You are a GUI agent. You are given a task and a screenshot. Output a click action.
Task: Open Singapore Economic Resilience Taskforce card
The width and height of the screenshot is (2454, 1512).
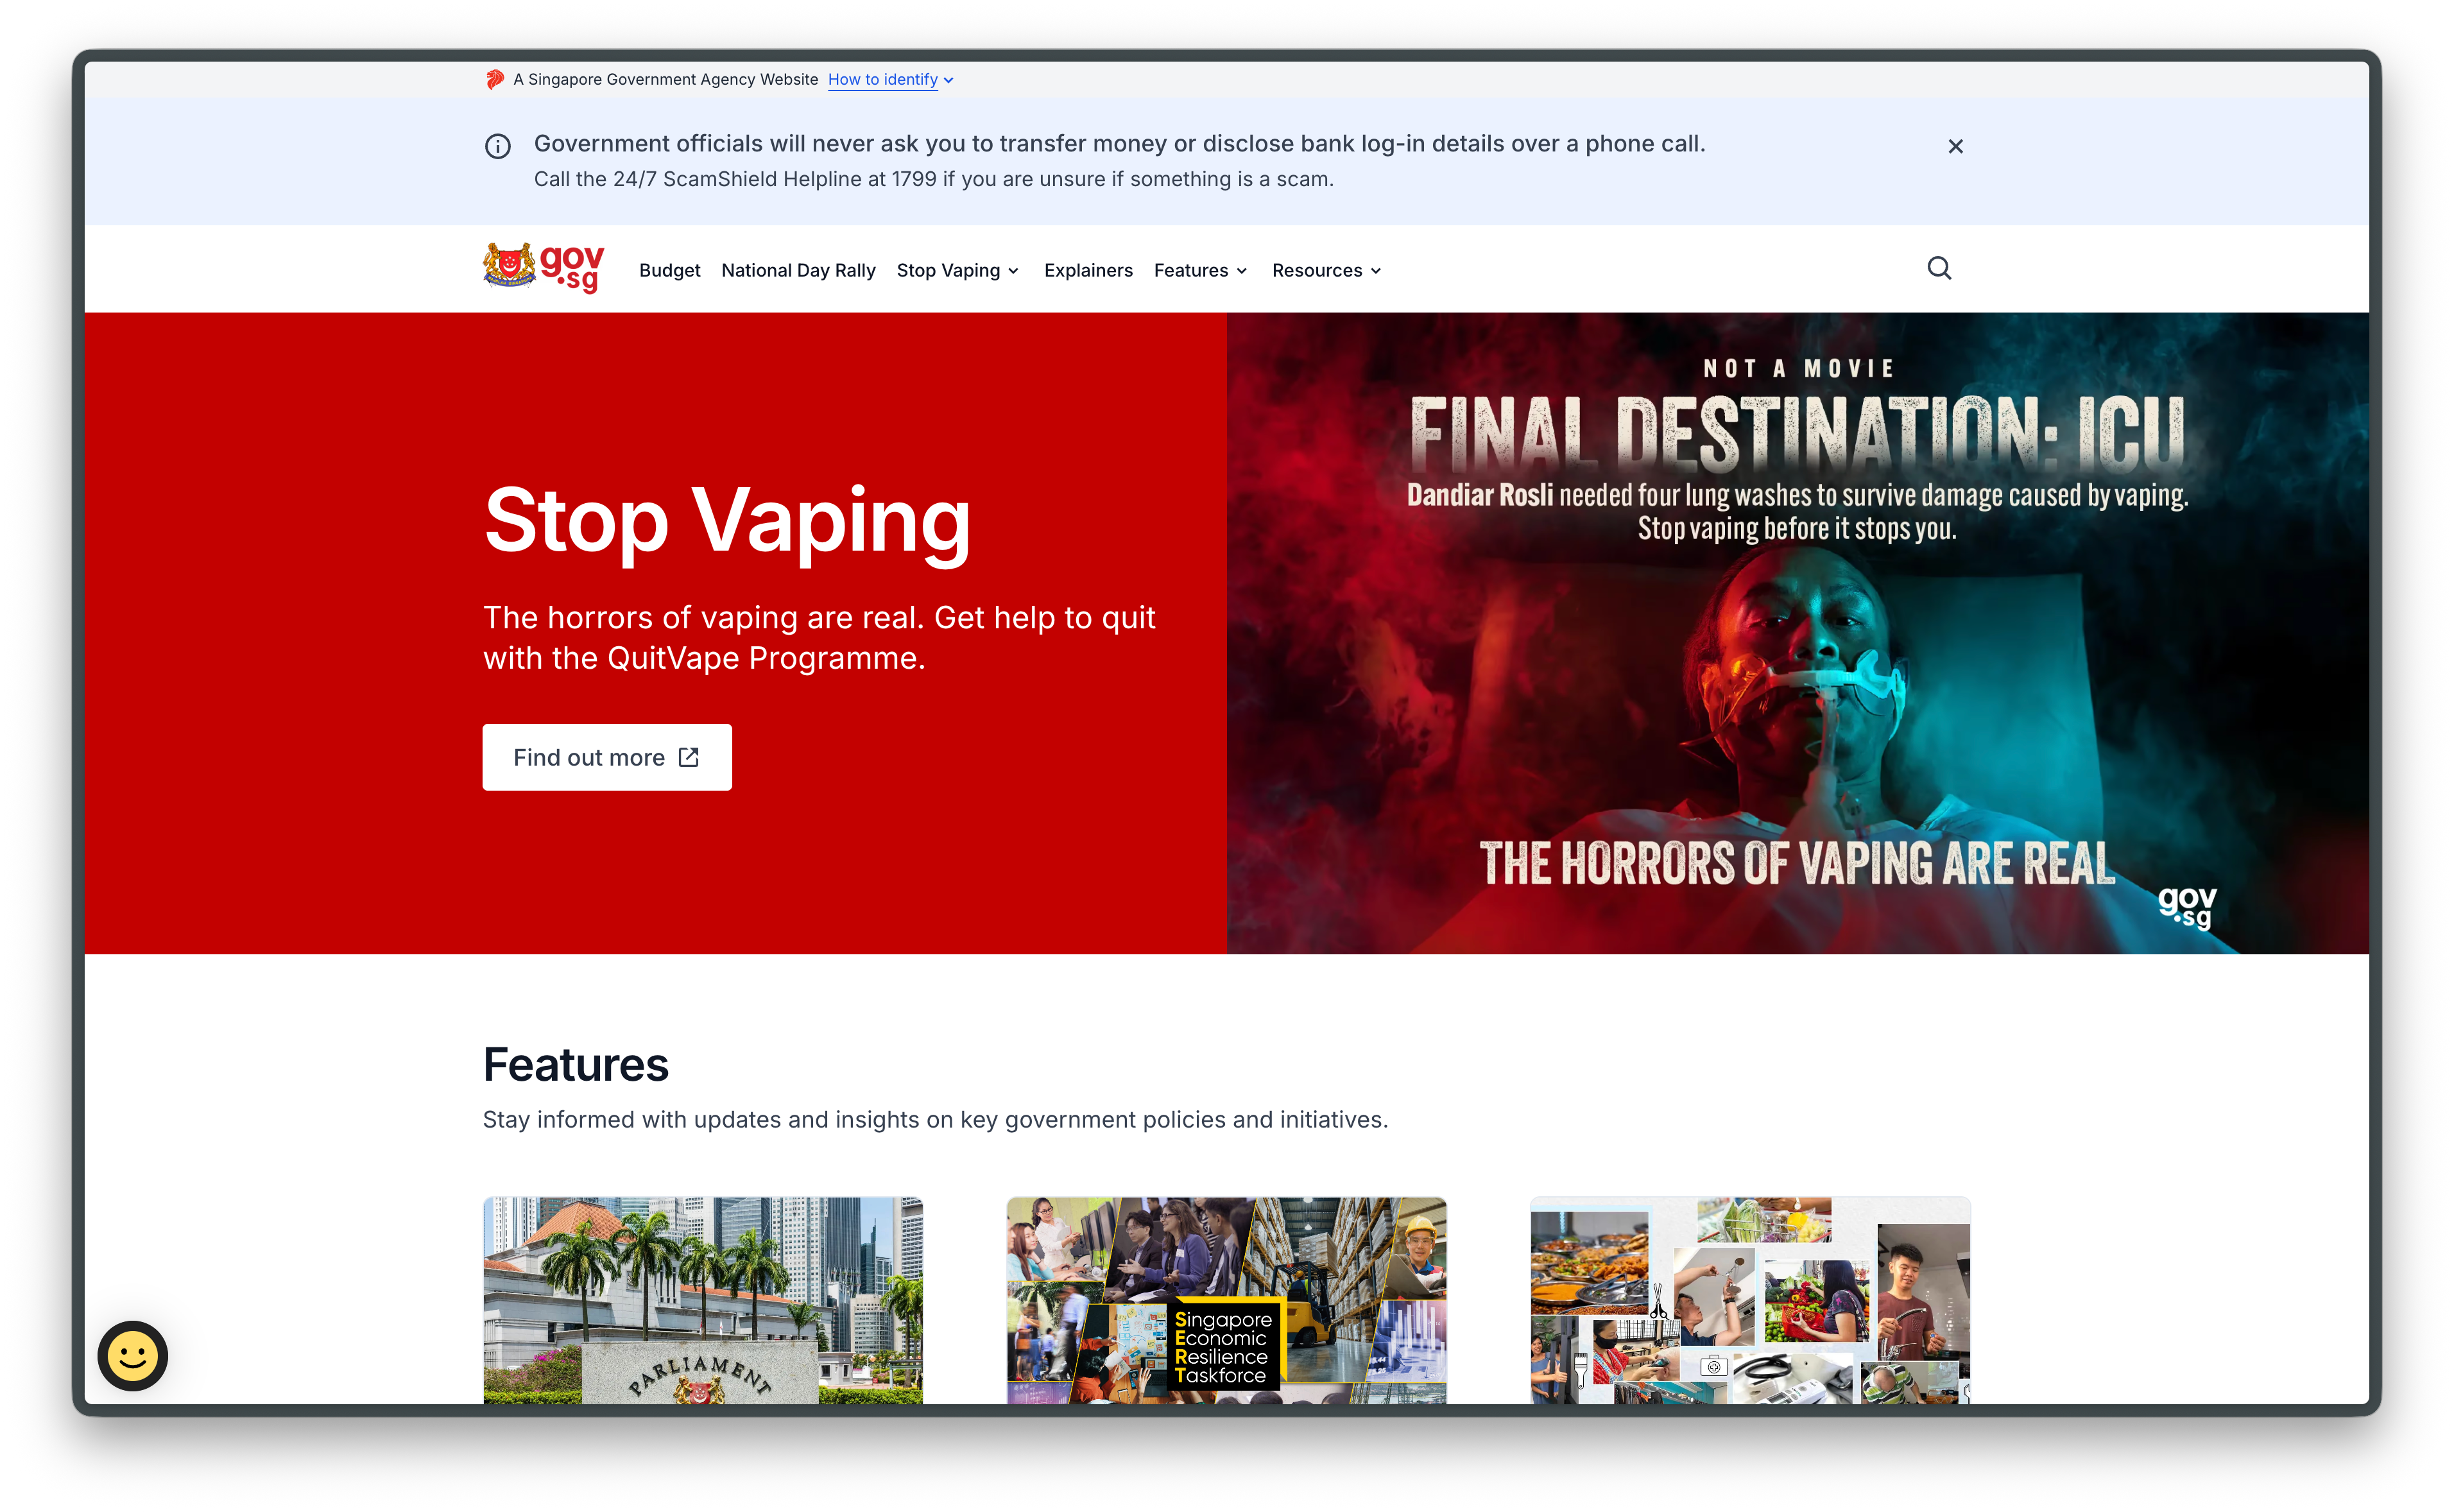1226,1300
